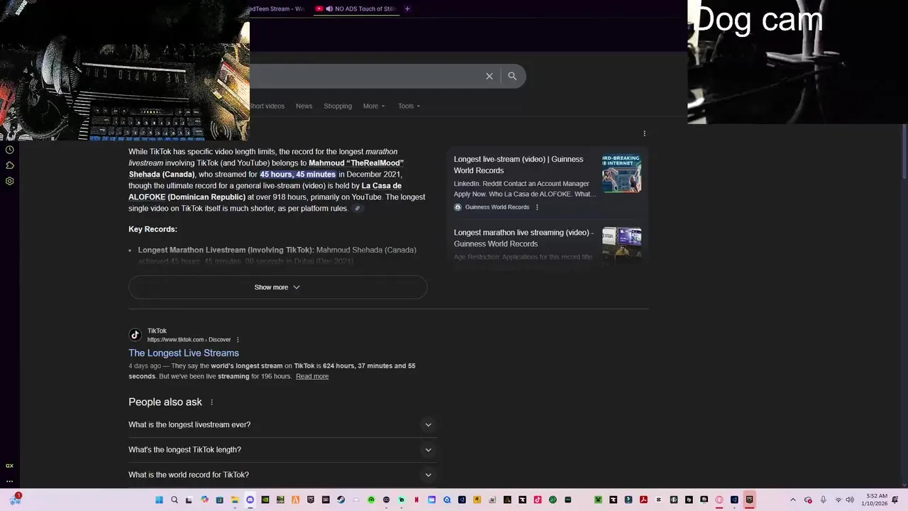This screenshot has height=511, width=908.
Task: Expand the AI overview with Show more
Action: 277,287
